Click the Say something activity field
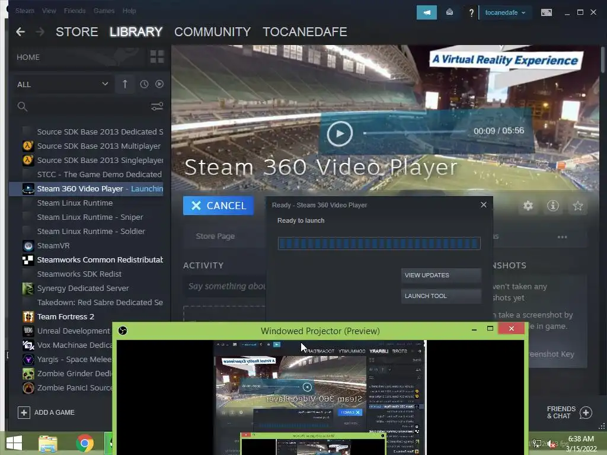The image size is (607, 455). click(225, 286)
